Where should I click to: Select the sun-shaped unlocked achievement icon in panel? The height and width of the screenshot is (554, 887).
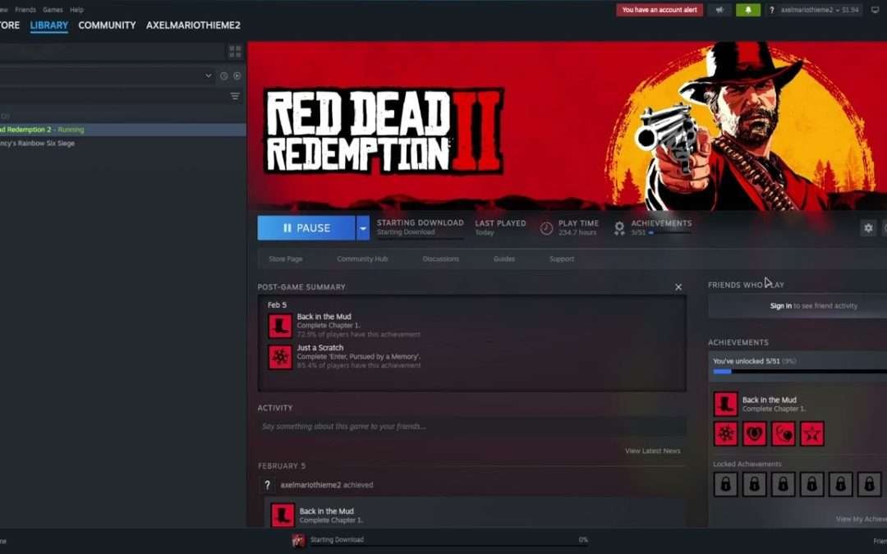click(x=725, y=433)
